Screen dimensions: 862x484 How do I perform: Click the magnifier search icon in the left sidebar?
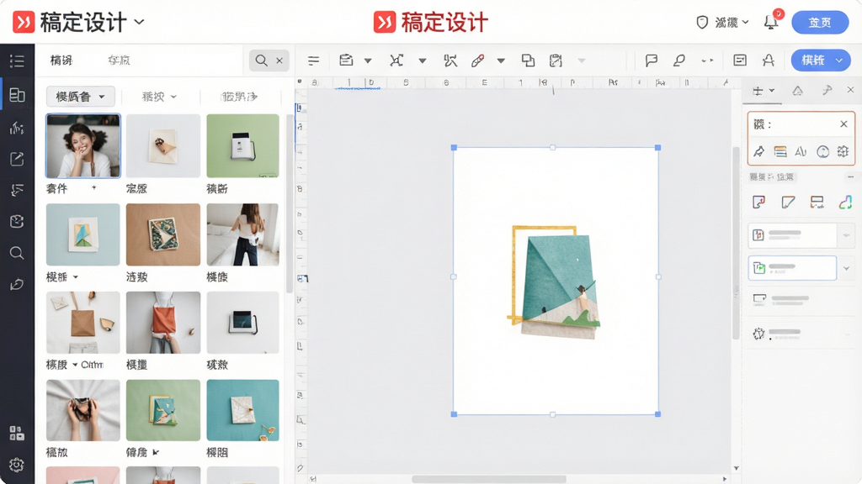click(x=17, y=253)
